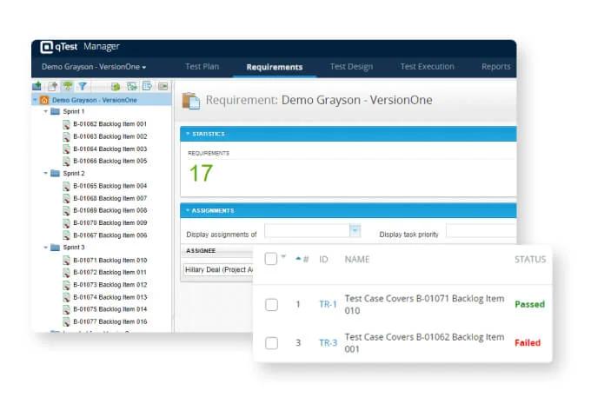The image size is (591, 417).
Task: Open the Display assignments of dropdown
Action: point(355,231)
